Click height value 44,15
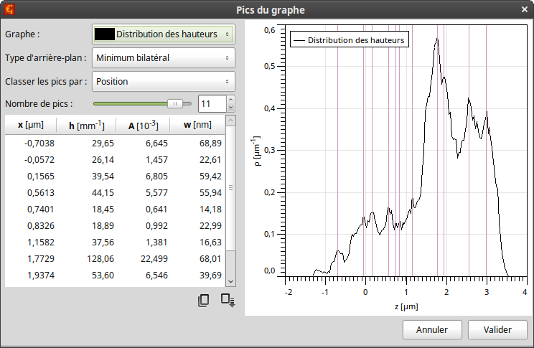The width and height of the screenshot is (534, 348). point(103,193)
